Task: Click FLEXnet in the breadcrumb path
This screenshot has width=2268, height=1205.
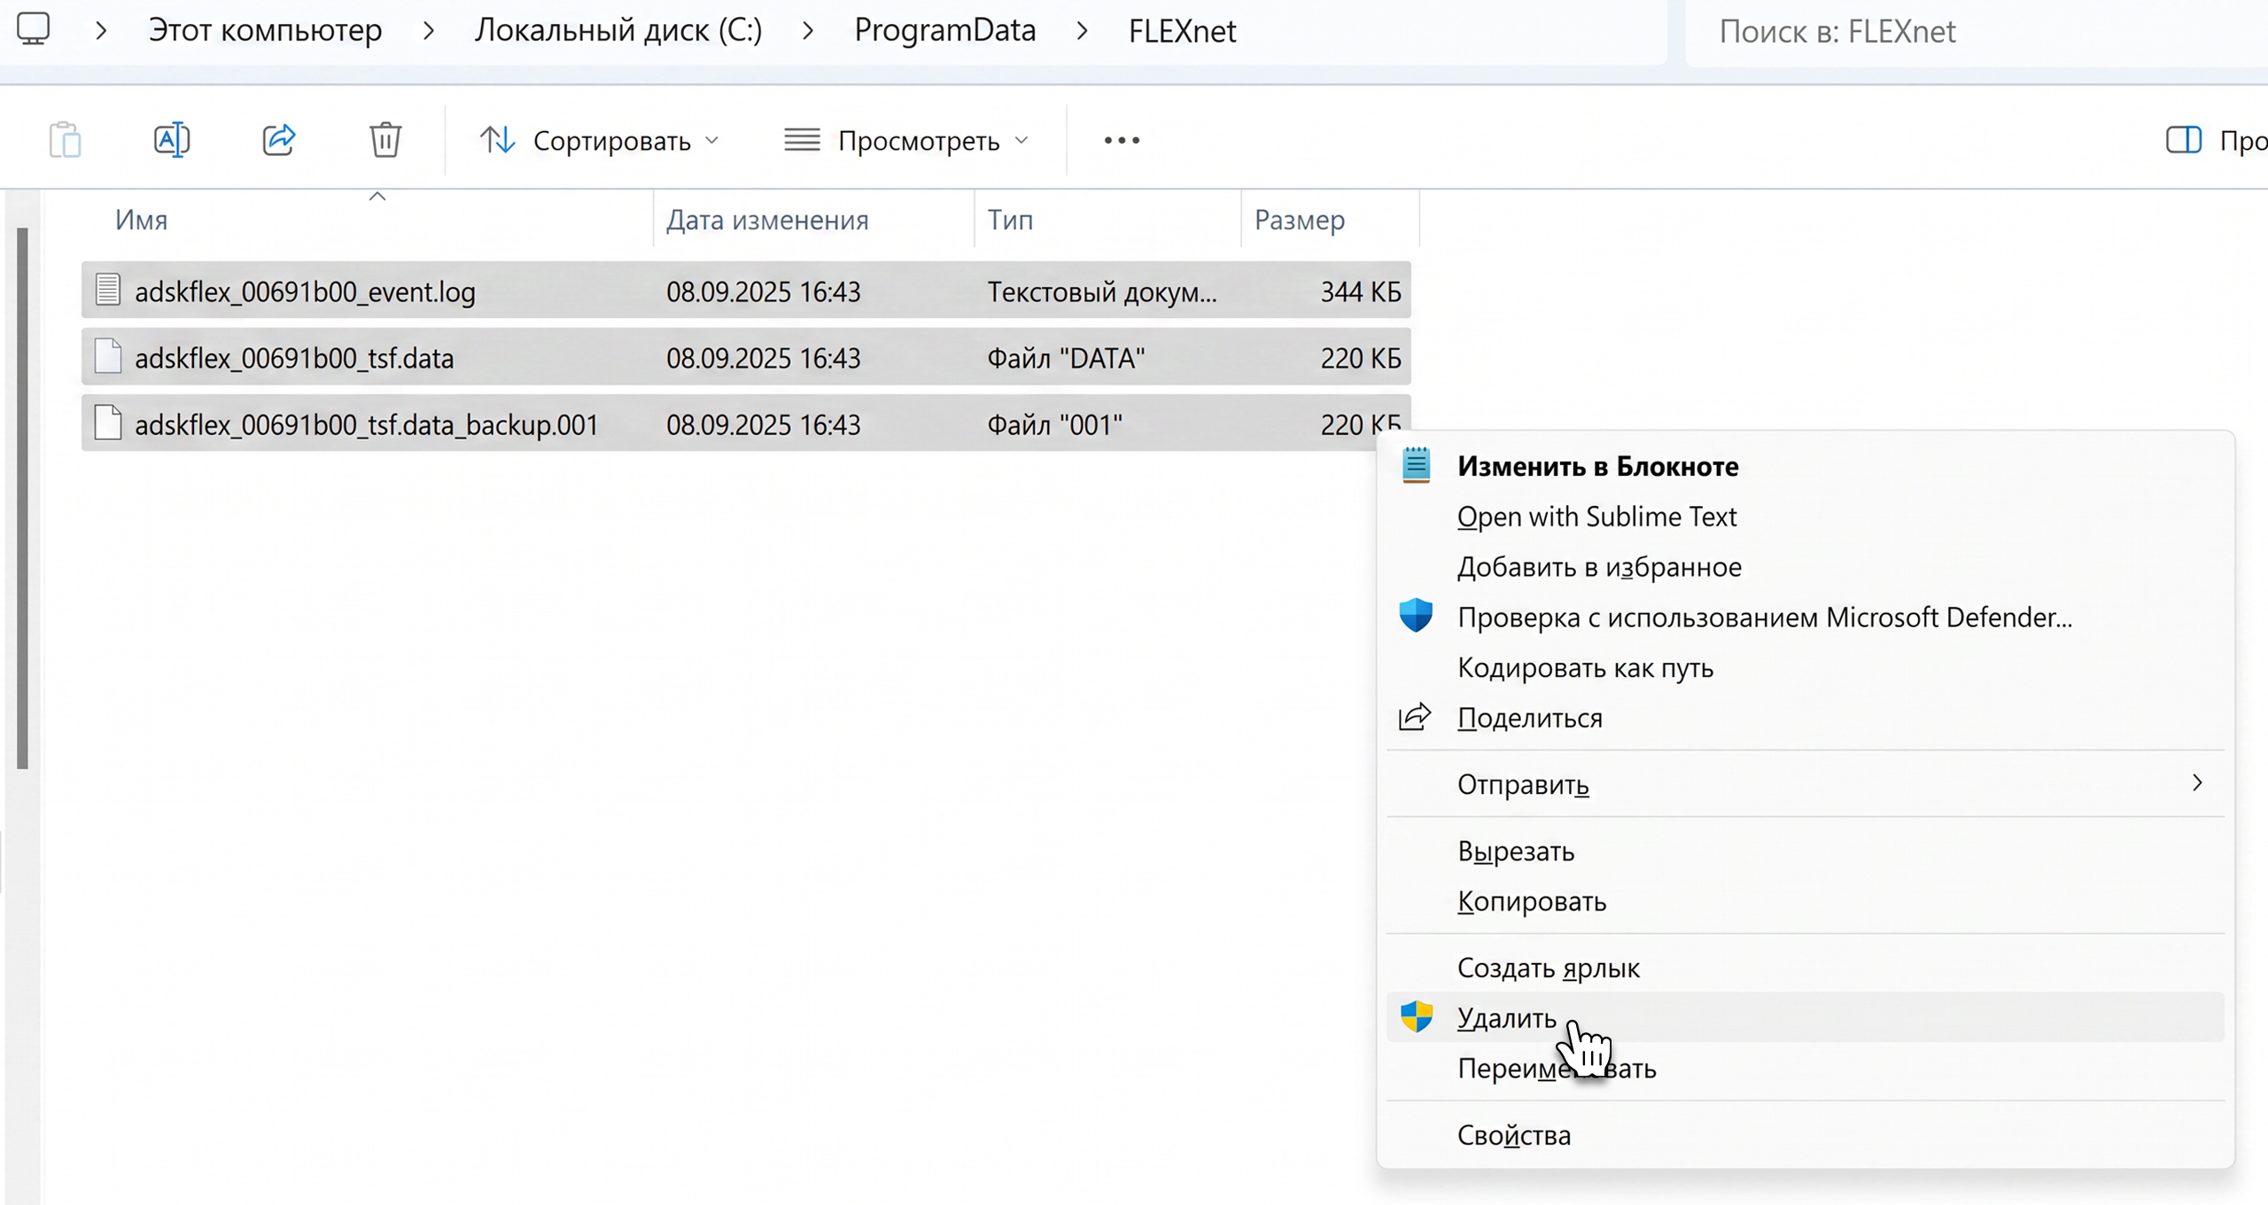Action: (x=1182, y=31)
